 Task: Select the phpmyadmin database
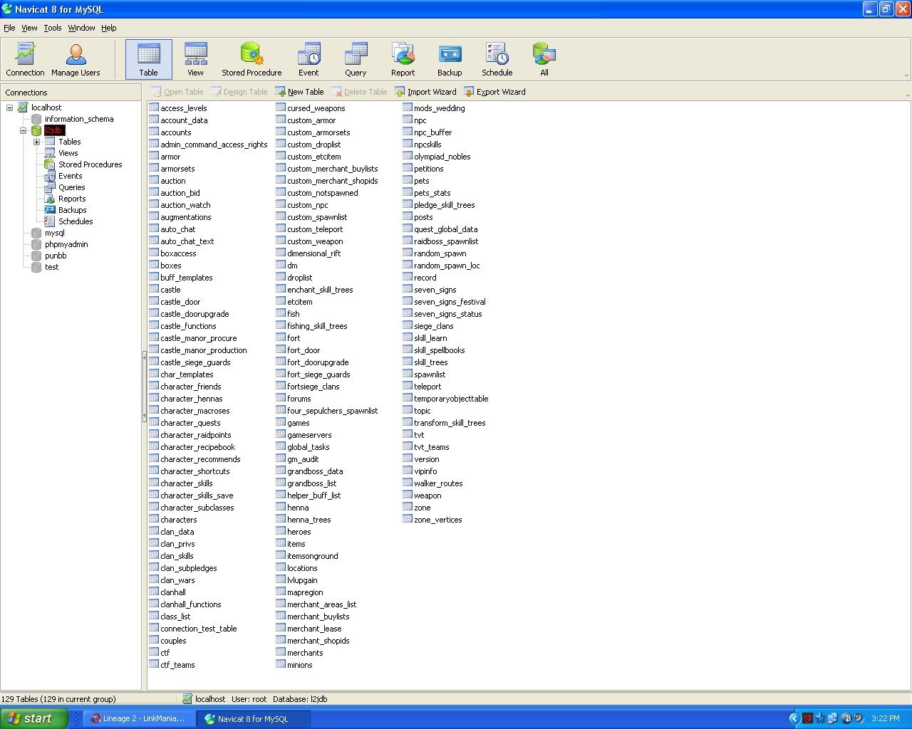[x=66, y=244]
